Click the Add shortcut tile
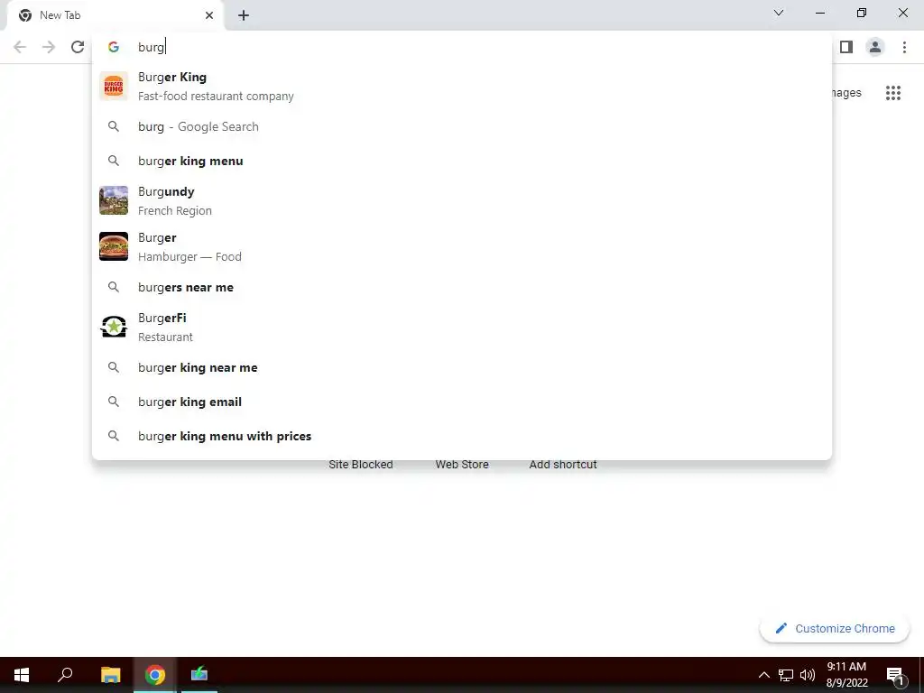 pyautogui.click(x=563, y=465)
